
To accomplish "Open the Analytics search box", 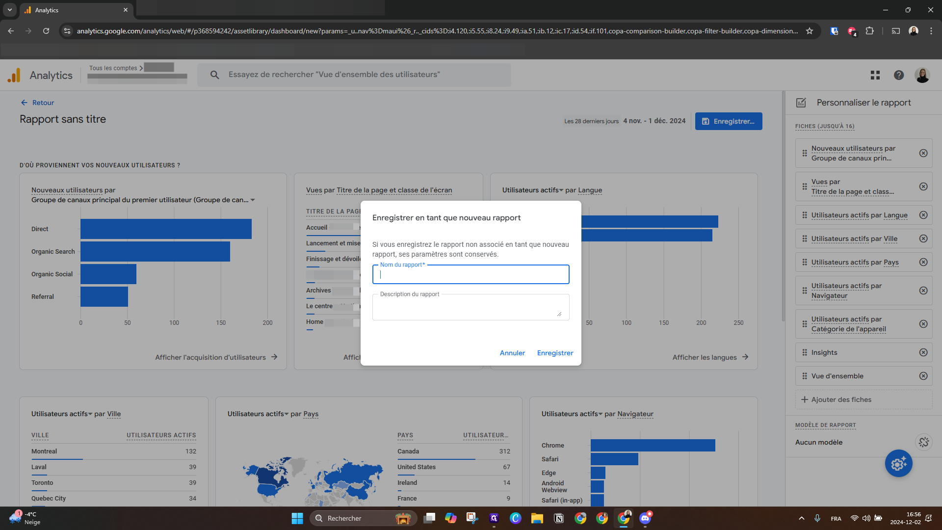I will pyautogui.click(x=354, y=75).
